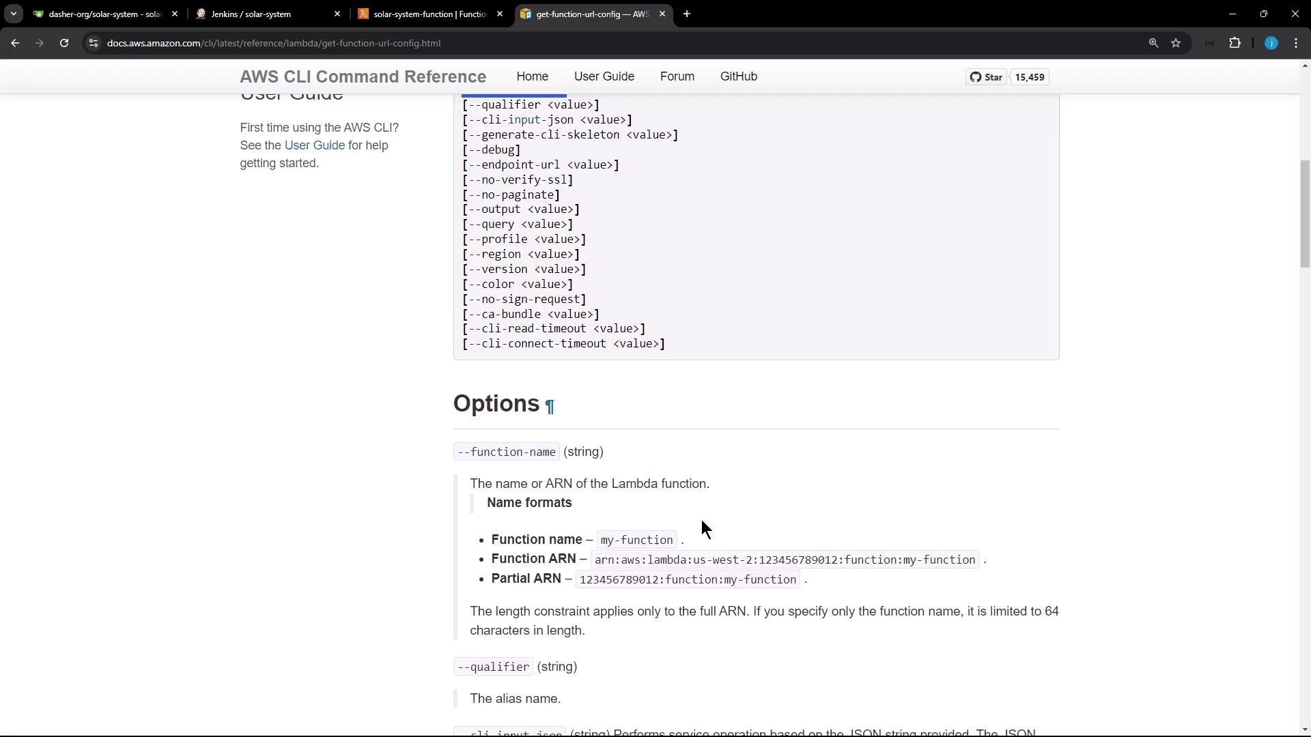The image size is (1311, 737).
Task: Open the Chrome profile avatar
Action: (x=1271, y=43)
